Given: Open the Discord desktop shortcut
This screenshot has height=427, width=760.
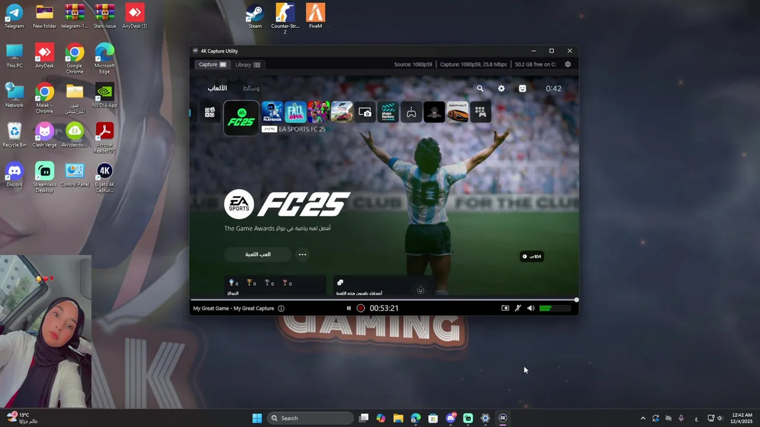Looking at the screenshot, I should click(x=14, y=175).
